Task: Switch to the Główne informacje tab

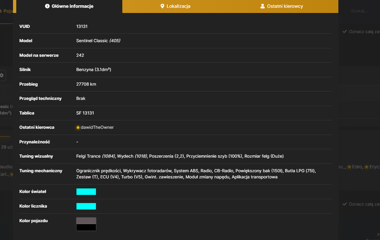Action: (69, 6)
